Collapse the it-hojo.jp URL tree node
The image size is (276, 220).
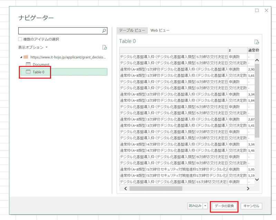(21, 57)
